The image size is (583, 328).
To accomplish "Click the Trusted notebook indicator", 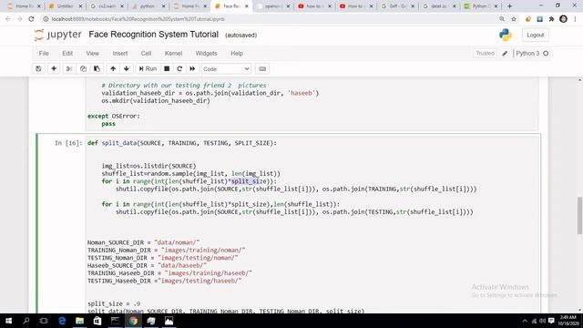I will [x=485, y=54].
